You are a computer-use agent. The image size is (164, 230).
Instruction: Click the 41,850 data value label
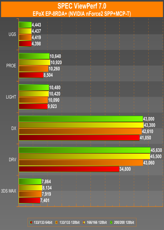click(145, 138)
